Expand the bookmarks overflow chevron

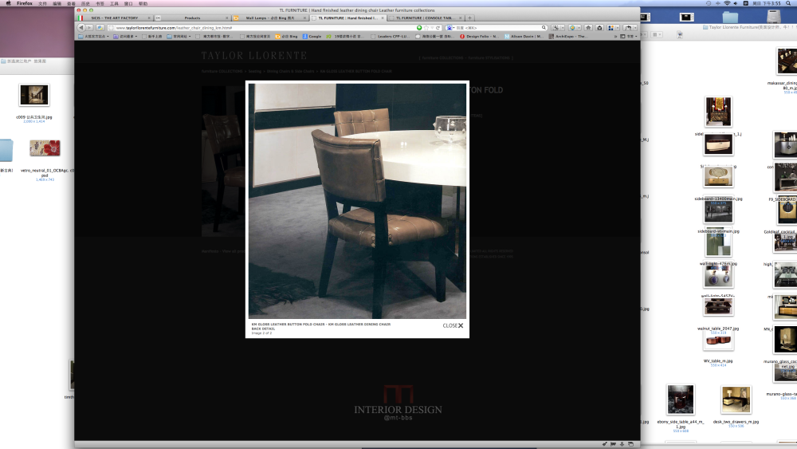click(616, 36)
